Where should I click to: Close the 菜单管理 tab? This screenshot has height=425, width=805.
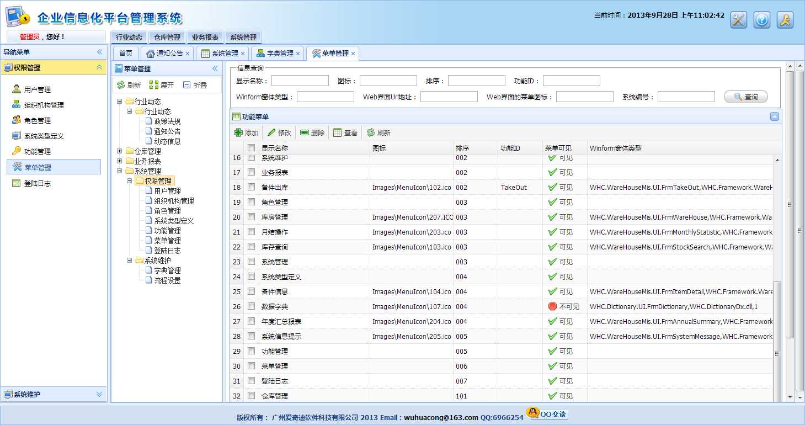click(353, 54)
